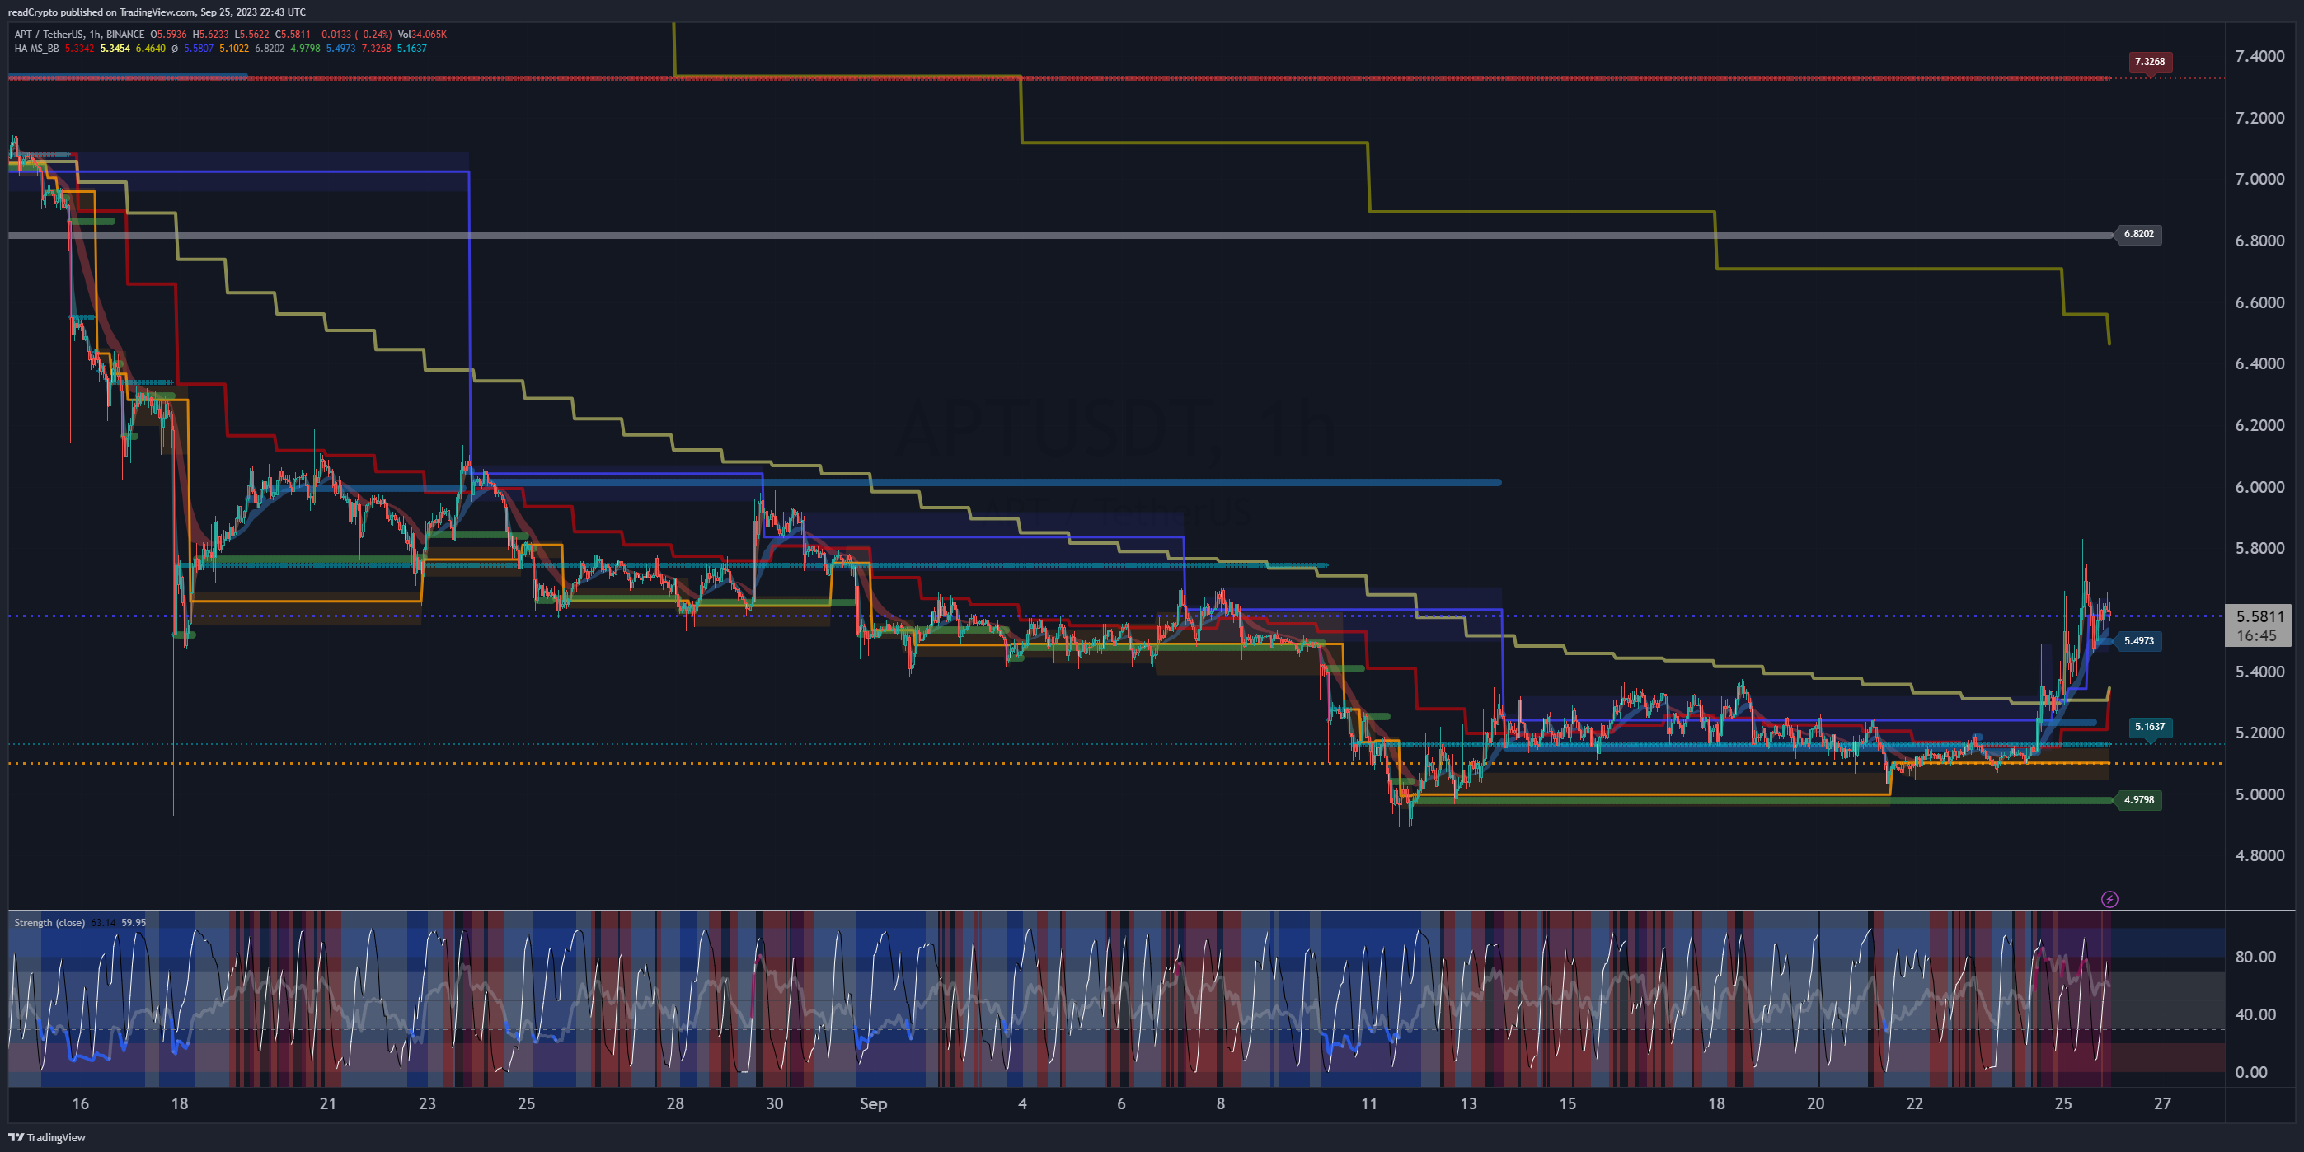
Task: Click 5.0000 on the price axis
Action: pos(2259,794)
